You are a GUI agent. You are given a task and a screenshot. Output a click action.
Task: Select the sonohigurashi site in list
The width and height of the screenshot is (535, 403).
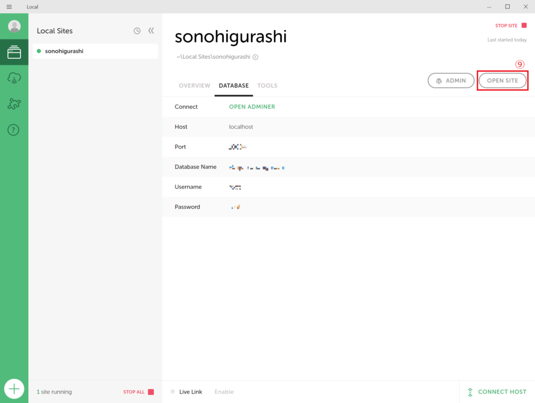tap(95, 51)
